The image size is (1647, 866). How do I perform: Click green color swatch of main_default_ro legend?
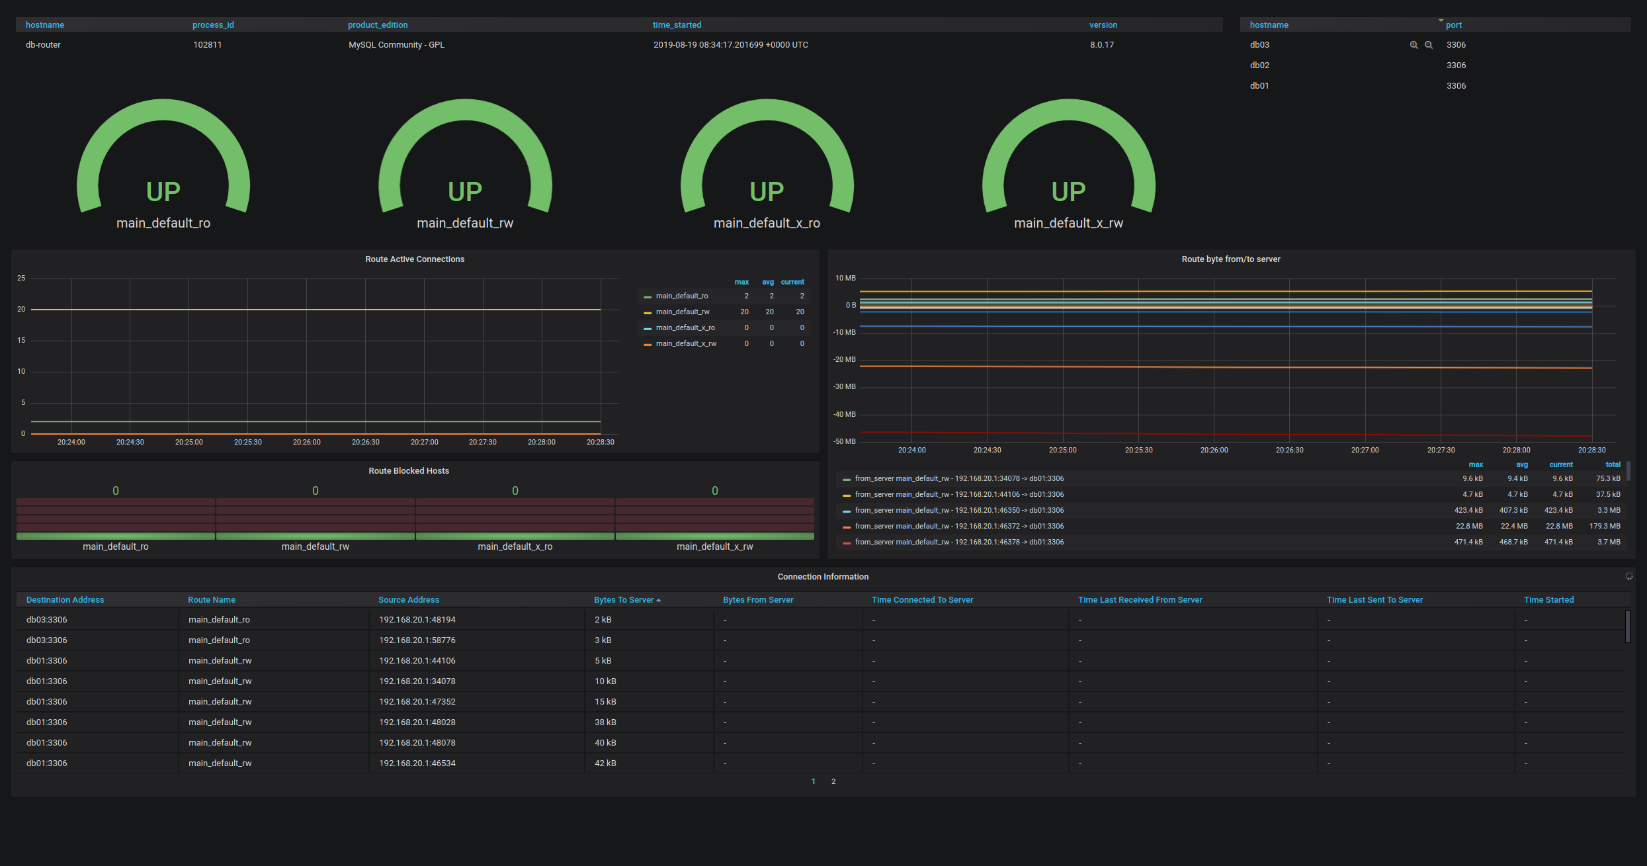(x=648, y=297)
